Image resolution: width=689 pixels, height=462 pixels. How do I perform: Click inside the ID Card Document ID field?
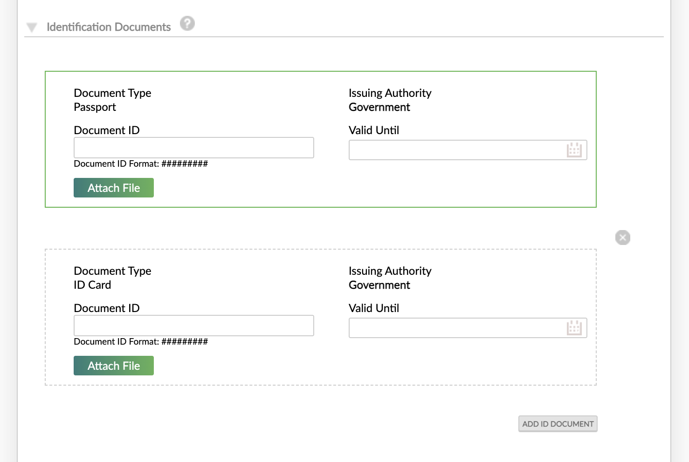pos(193,326)
